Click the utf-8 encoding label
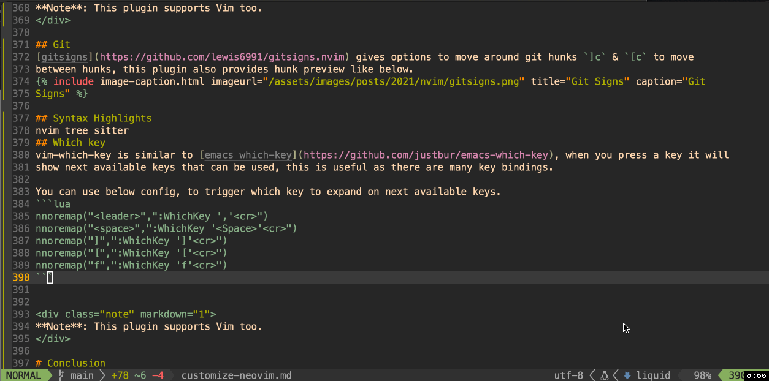 pyautogui.click(x=568, y=375)
